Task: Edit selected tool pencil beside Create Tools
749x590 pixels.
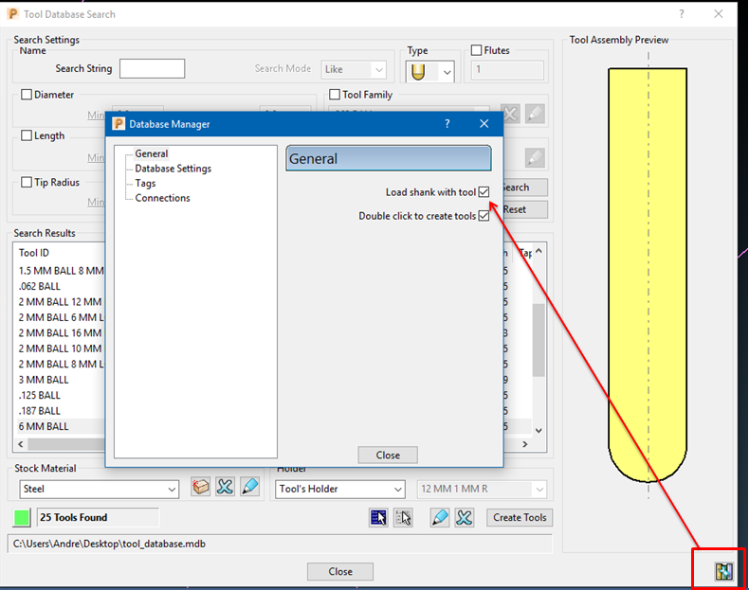Action: [440, 517]
